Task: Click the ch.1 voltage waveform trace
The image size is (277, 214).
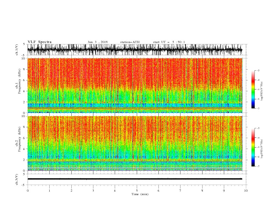Action: [x=135, y=50]
